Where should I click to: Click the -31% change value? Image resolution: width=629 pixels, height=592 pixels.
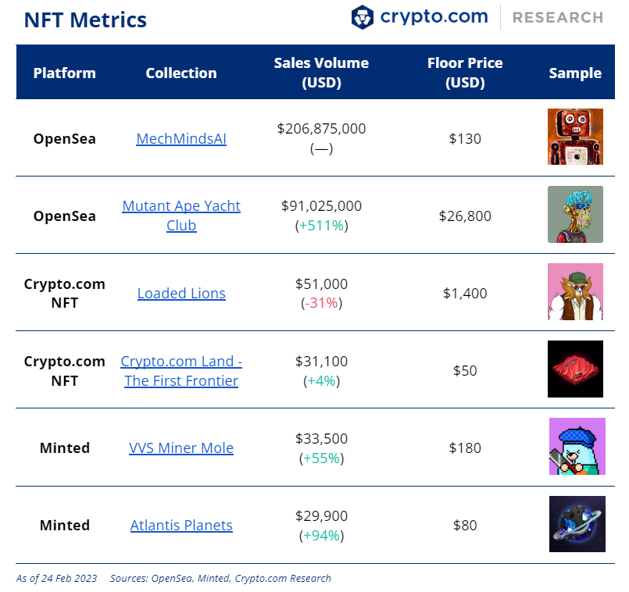coord(321,303)
